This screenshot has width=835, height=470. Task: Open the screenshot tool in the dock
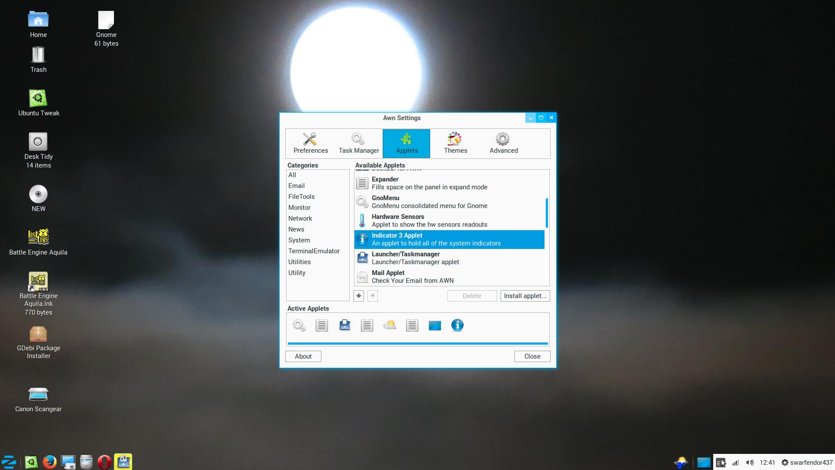click(x=68, y=462)
